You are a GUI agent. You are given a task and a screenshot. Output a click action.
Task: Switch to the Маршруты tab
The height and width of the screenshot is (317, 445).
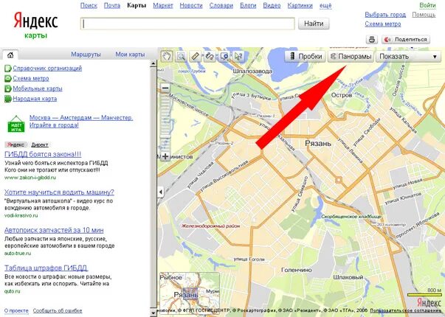[x=86, y=55]
